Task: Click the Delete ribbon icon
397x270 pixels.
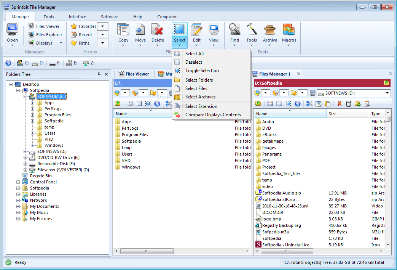Action: pyautogui.click(x=158, y=35)
